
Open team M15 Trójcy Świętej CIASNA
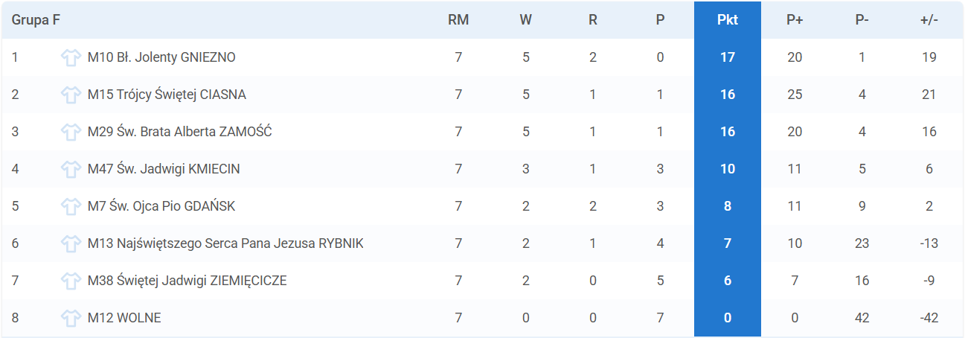coord(167,95)
